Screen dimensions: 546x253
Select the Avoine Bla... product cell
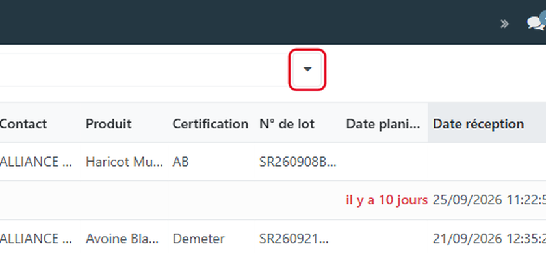click(x=122, y=239)
